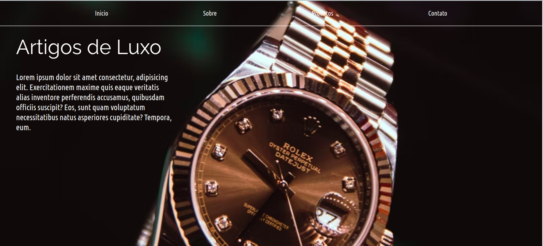Go to the Sobre page link
The width and height of the screenshot is (543, 246).
coord(210,13)
